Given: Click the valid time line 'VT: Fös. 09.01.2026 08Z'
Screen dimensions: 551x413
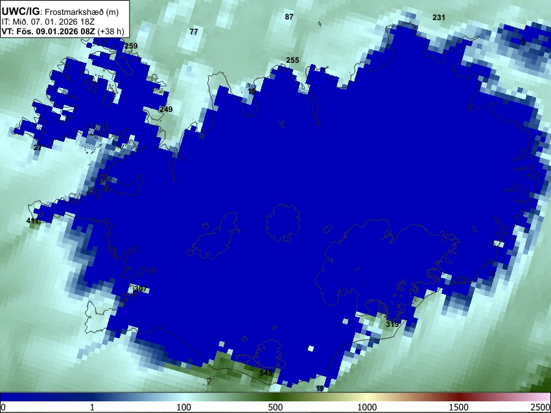Looking at the screenshot, I should (x=48, y=31).
